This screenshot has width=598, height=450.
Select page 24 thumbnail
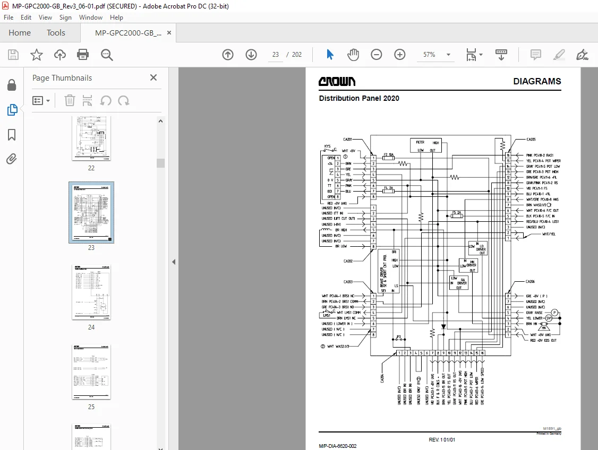tap(91, 292)
